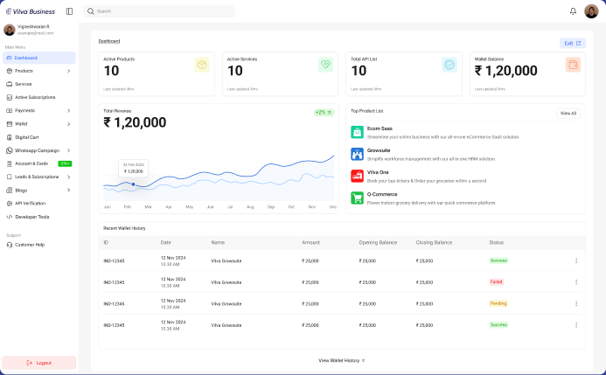Open Leads & Subscriptions
The image size is (606, 375).
point(37,177)
